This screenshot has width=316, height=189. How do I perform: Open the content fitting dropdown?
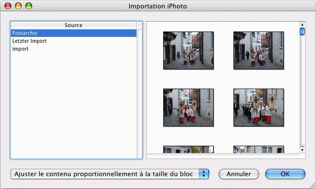click(110, 174)
